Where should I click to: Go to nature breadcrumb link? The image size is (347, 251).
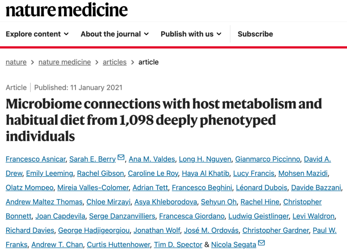coord(16,62)
